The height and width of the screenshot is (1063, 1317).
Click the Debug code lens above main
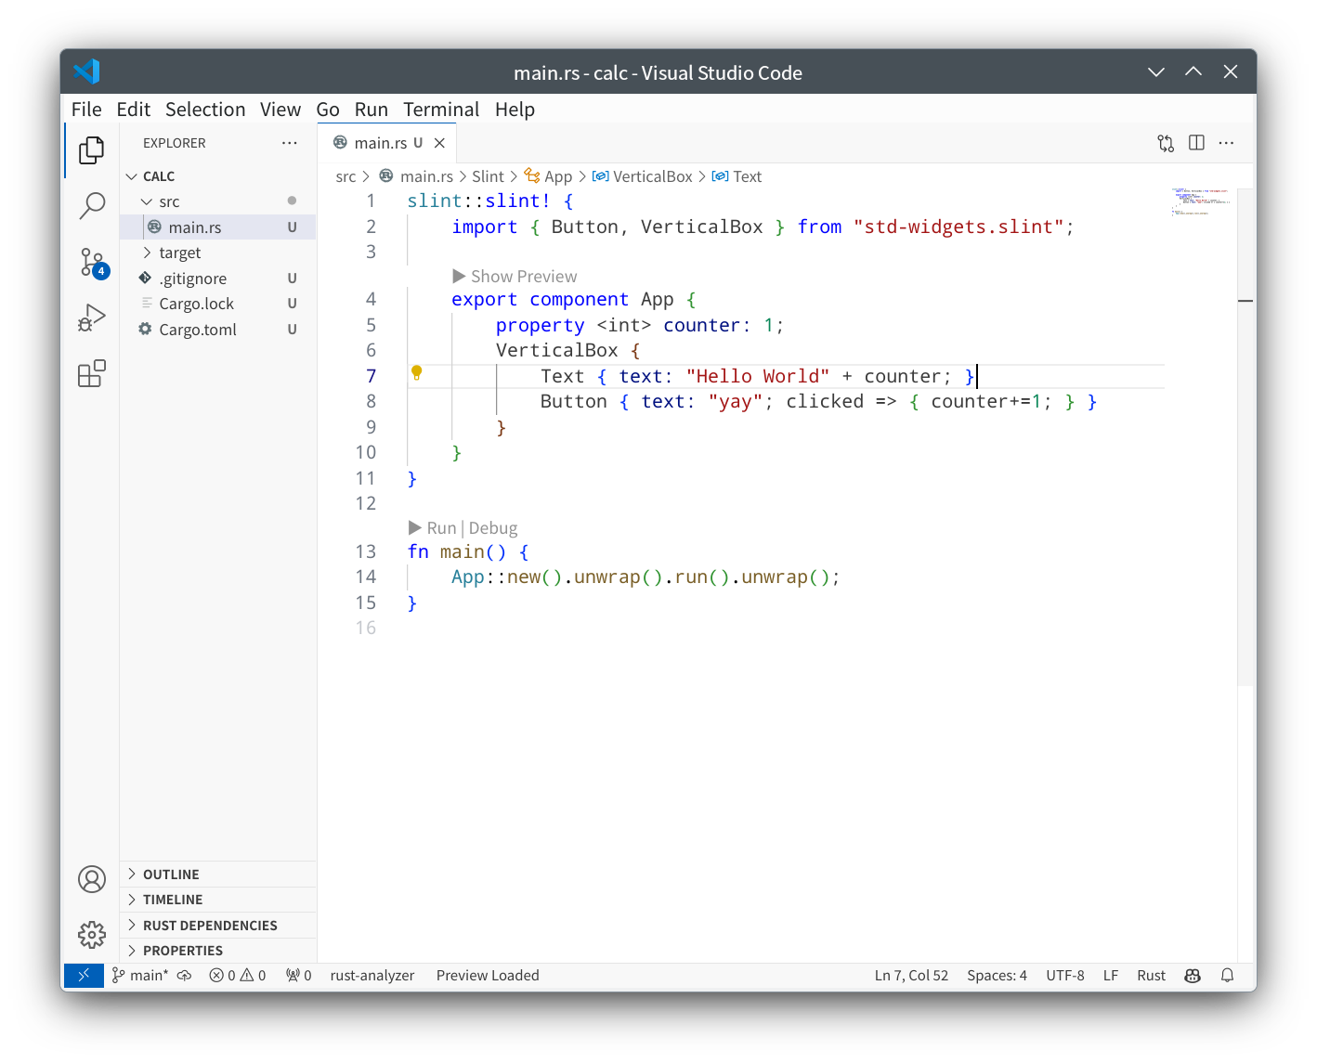[x=493, y=528]
